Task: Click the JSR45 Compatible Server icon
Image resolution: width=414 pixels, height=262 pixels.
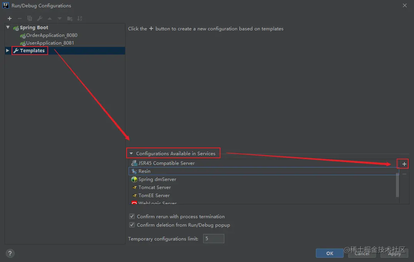Action: [x=134, y=163]
